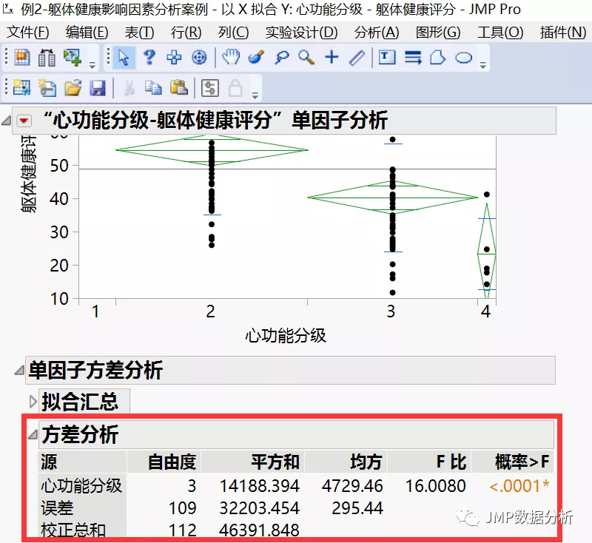This screenshot has height=543, width=592.
Task: Choose the scroller target tool
Action: pos(199,58)
